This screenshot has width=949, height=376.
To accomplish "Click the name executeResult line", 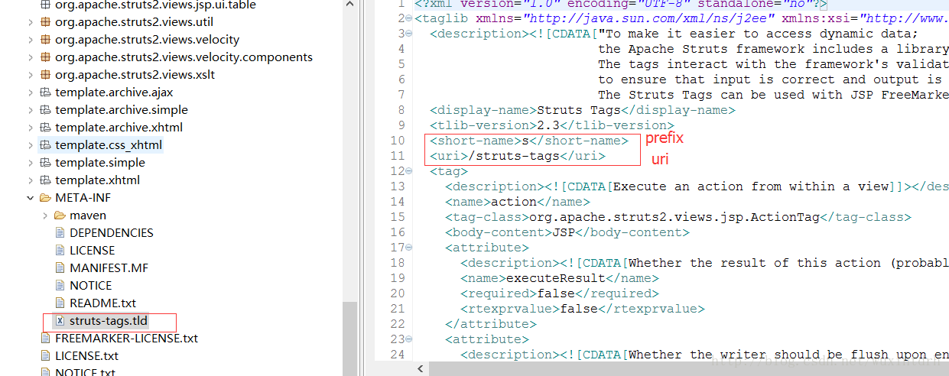I will (559, 278).
